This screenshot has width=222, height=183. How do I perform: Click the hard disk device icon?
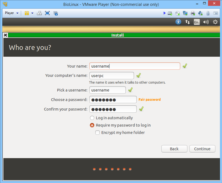pyautogui.click(x=170, y=13)
